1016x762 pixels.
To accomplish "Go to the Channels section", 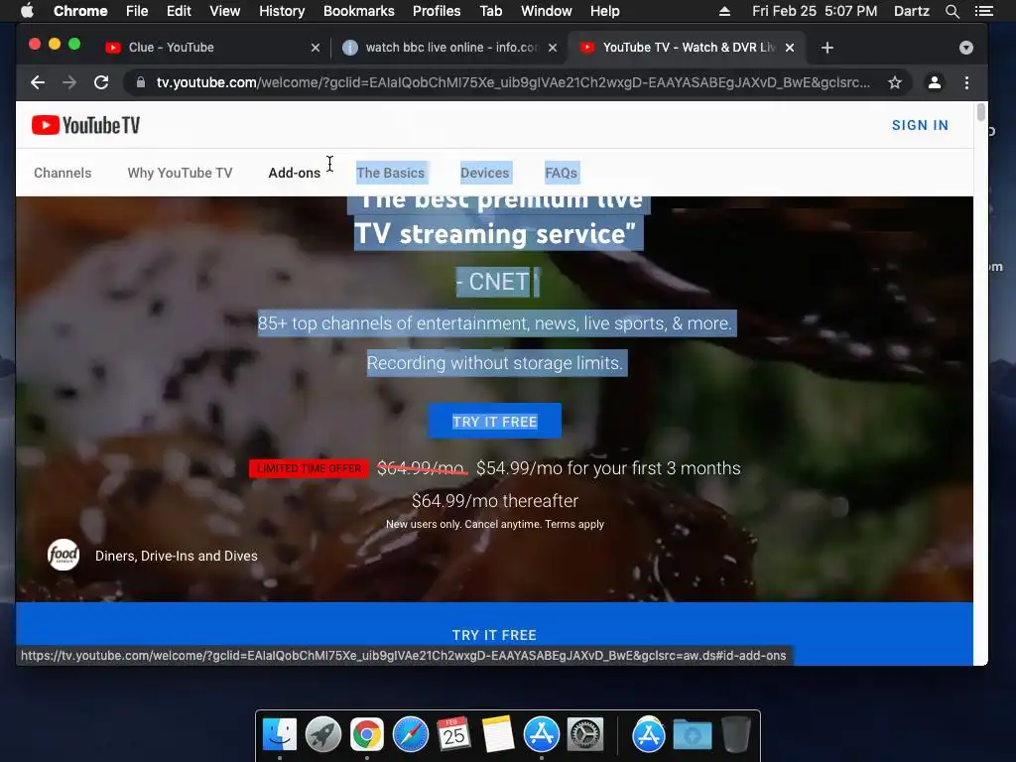I will [63, 173].
